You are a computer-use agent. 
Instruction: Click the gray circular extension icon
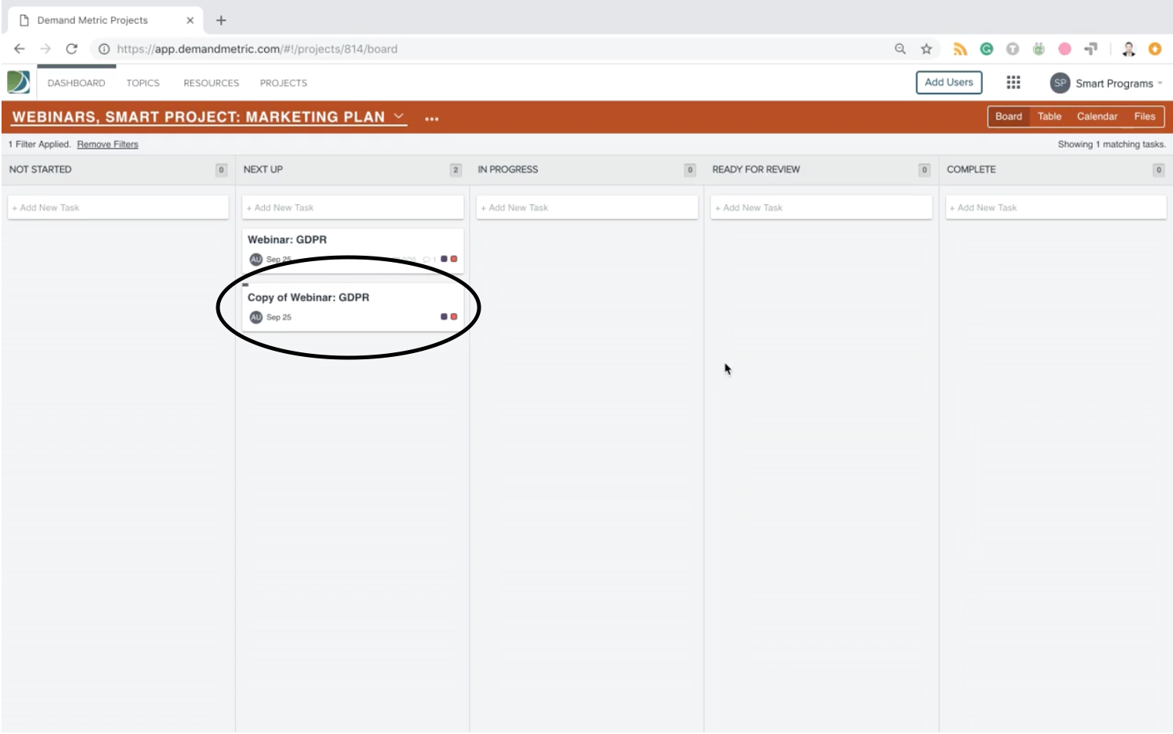click(1012, 49)
